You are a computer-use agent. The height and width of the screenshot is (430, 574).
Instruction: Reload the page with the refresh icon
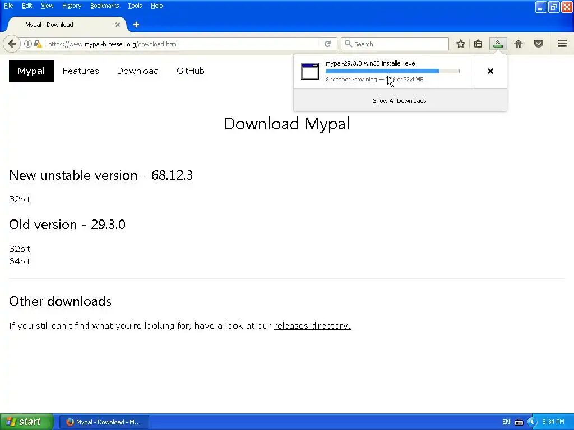(327, 44)
